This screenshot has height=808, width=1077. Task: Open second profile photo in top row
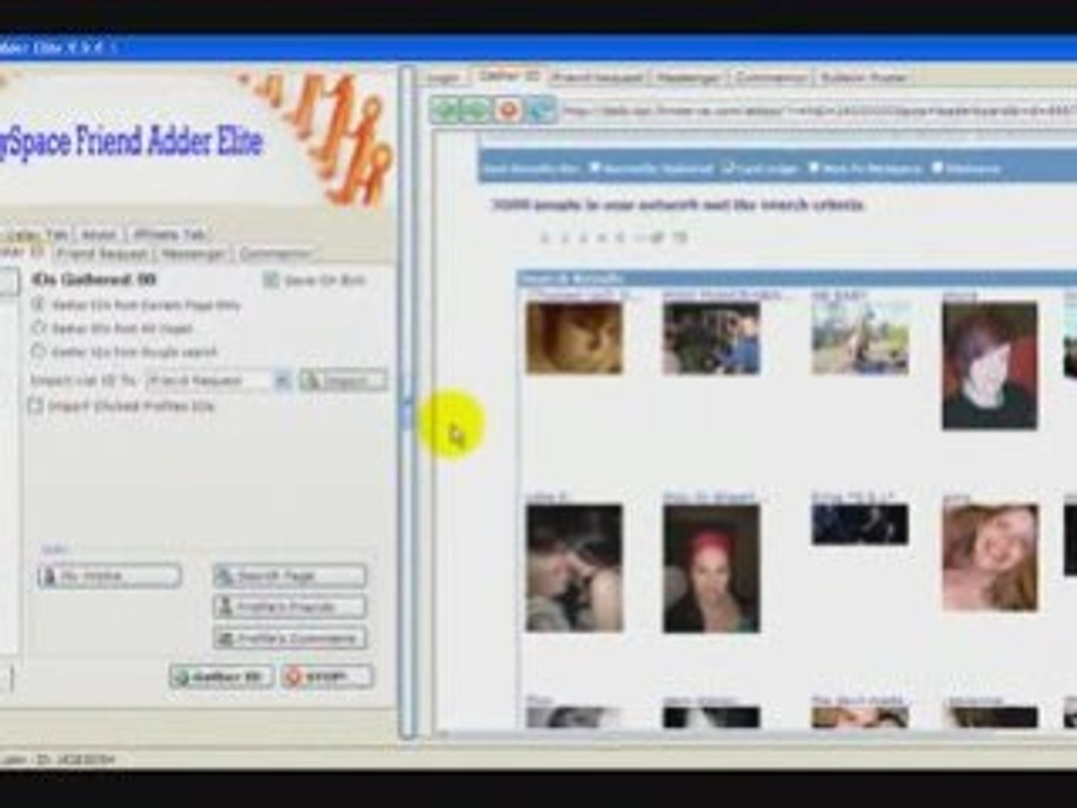tap(711, 338)
